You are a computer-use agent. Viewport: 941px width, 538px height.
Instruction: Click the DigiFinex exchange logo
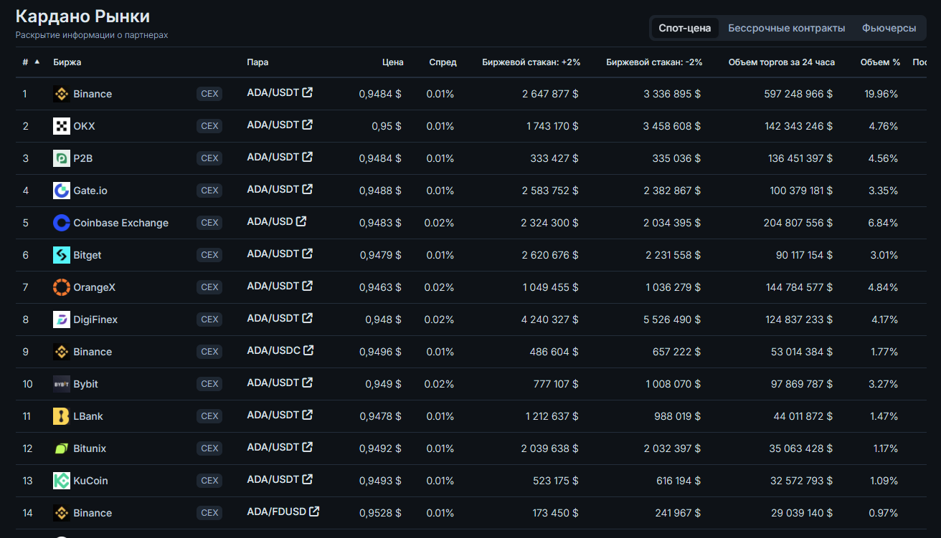[62, 320]
